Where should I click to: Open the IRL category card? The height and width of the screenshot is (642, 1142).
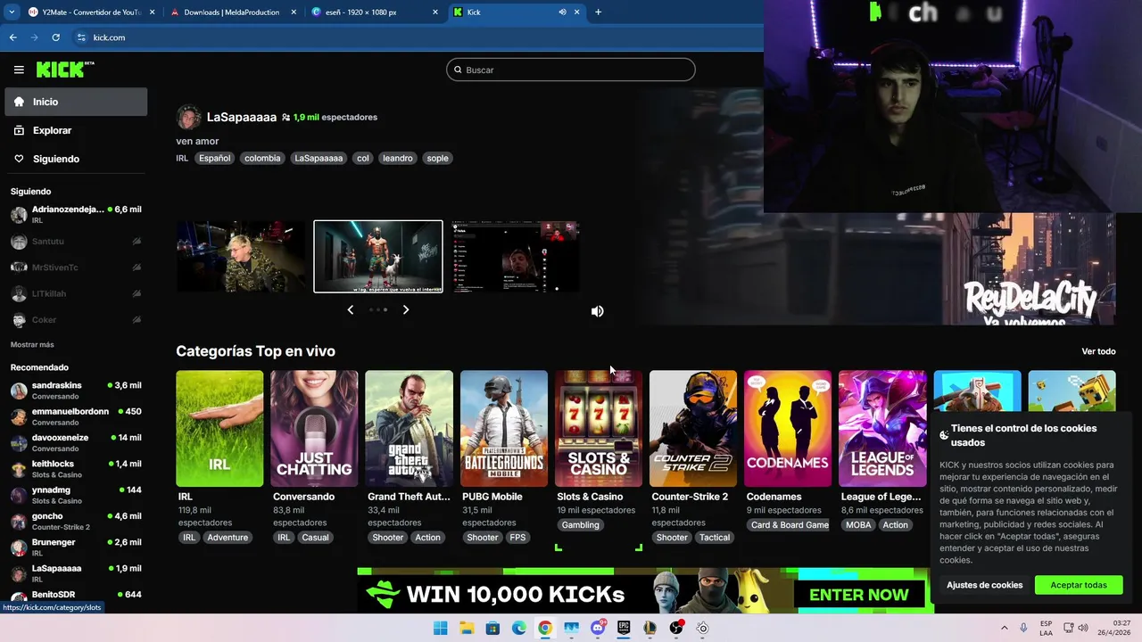point(219,429)
